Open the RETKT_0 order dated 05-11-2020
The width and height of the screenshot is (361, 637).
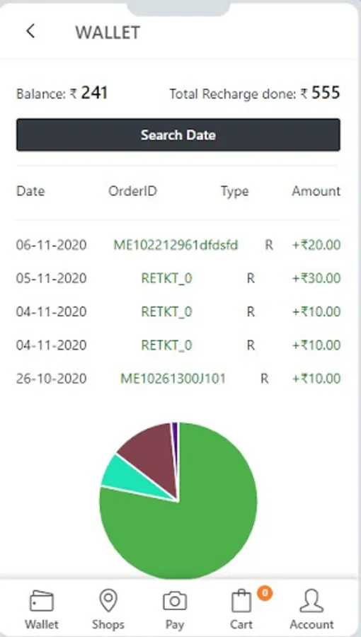pyautogui.click(x=166, y=278)
